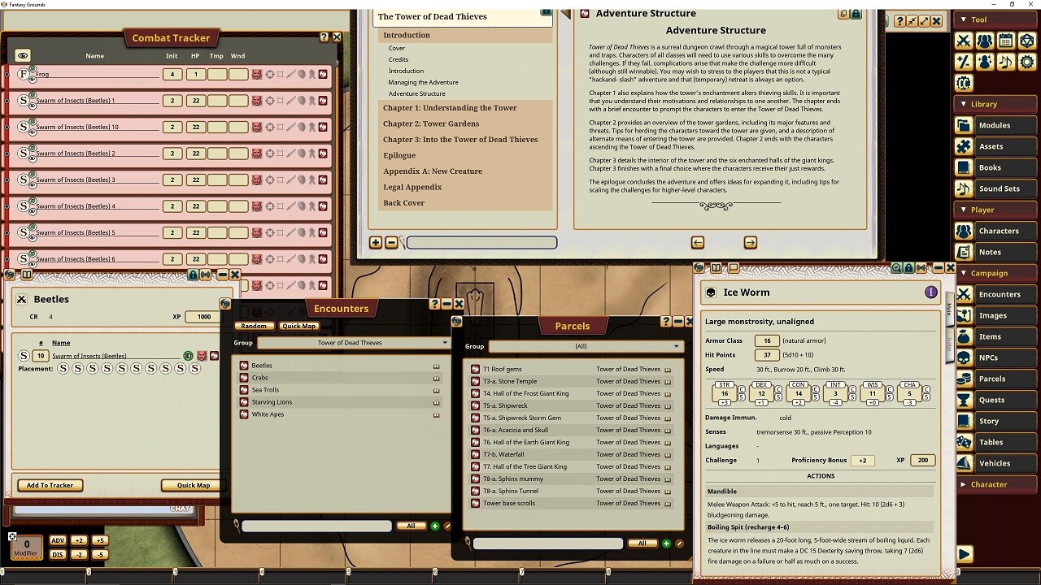Open the Story records panel
Viewport: 1041px width, 585px height.
994,421
